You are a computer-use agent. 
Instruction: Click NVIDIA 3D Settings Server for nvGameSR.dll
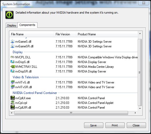tap(95, 46)
